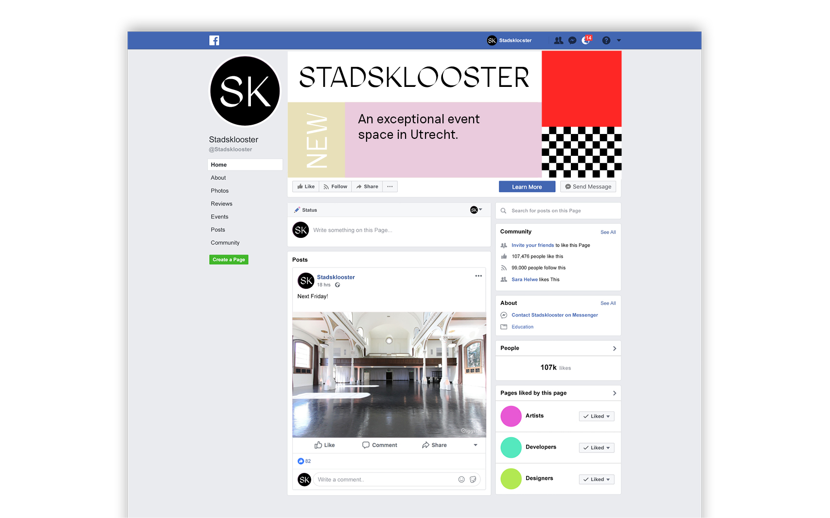Toggle Liked state for Developers page
This screenshot has width=830, height=518.
pos(597,448)
